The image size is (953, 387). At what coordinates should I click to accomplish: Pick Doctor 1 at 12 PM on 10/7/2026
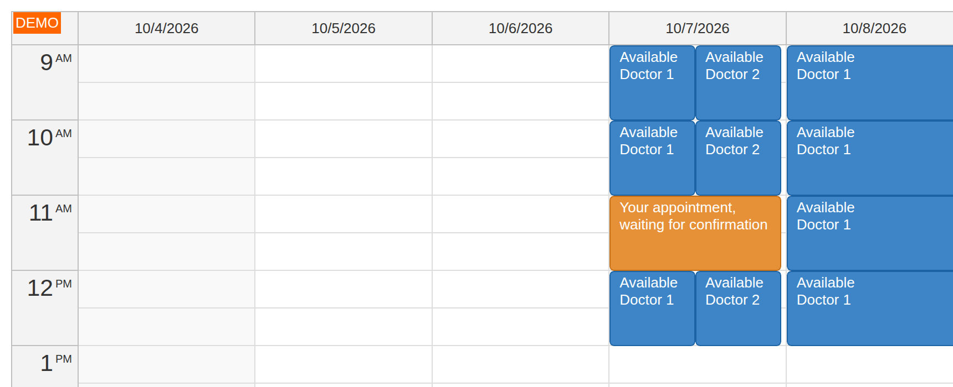click(x=652, y=308)
